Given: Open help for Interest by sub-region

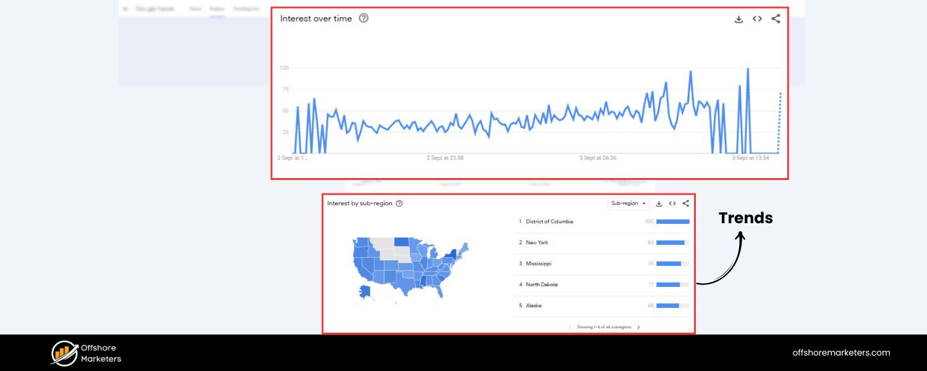Looking at the screenshot, I should (399, 203).
